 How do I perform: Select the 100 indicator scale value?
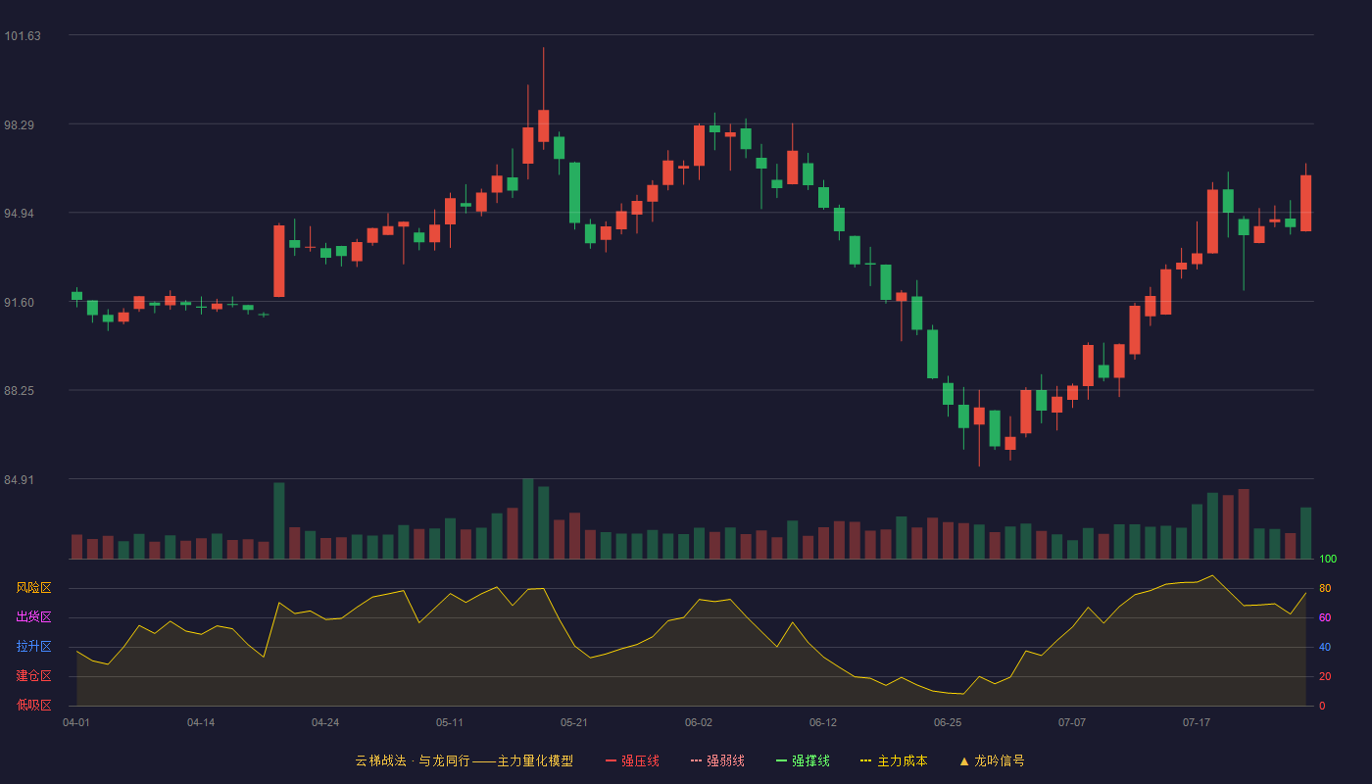(1328, 560)
